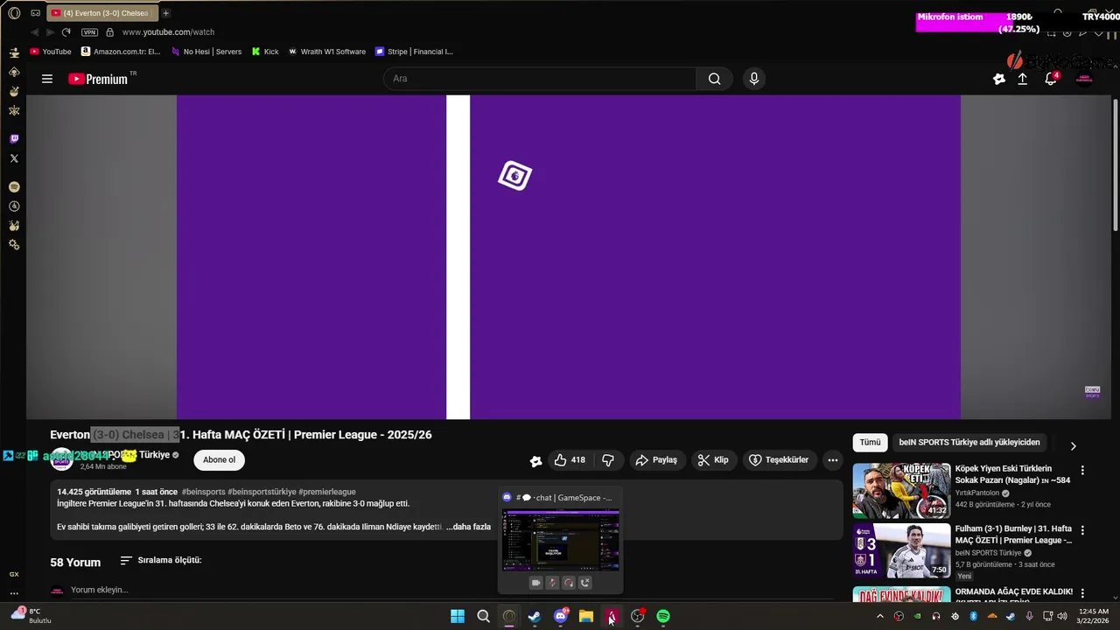Open options menu for Köpek Yiyen video
The image size is (1120, 630).
pos(1082,471)
